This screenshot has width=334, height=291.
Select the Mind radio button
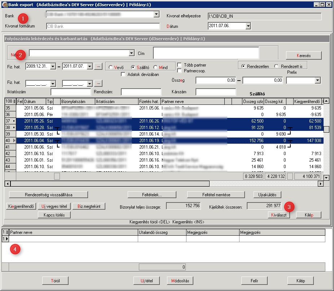tap(155, 67)
